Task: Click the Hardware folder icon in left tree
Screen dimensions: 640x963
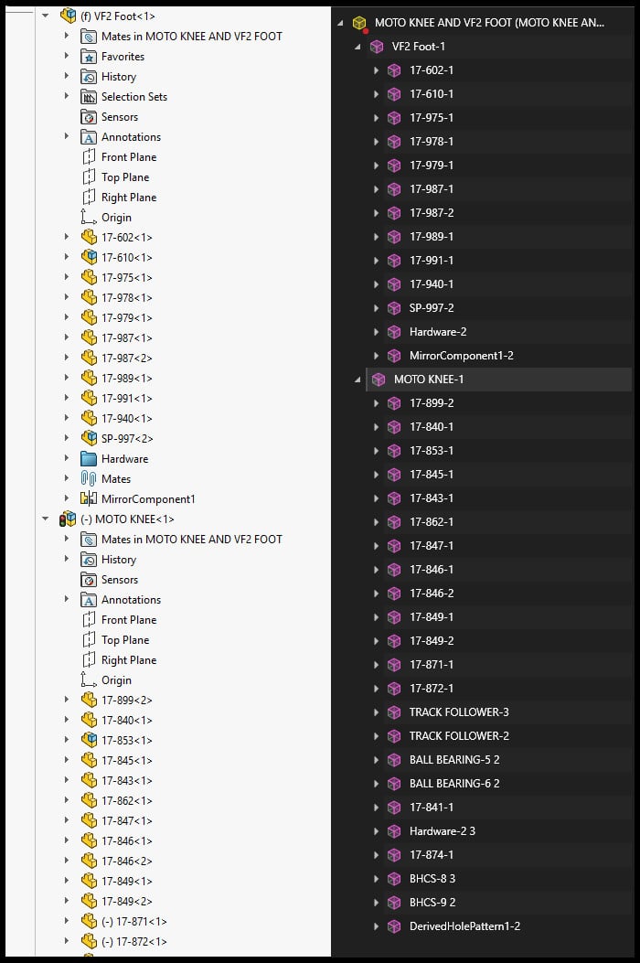Action: click(89, 459)
